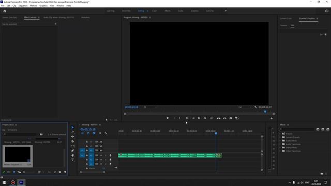Toggle insert sequences as nests button
The image size is (331, 186).
pos(82,133)
